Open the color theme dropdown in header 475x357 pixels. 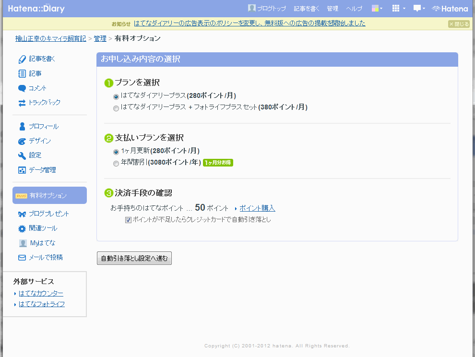tap(377, 9)
